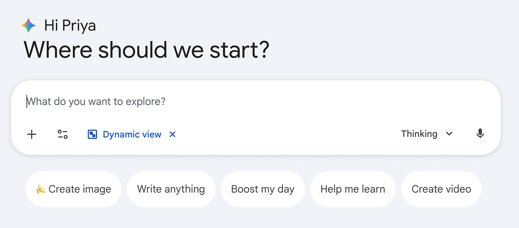Viewport: 519px width, 228px height.
Task: Click the 'Hi Priya' greeting text
Action: pos(70,26)
